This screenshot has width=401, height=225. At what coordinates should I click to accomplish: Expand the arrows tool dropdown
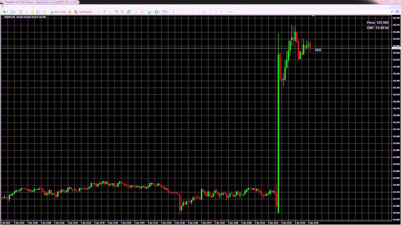231,12
